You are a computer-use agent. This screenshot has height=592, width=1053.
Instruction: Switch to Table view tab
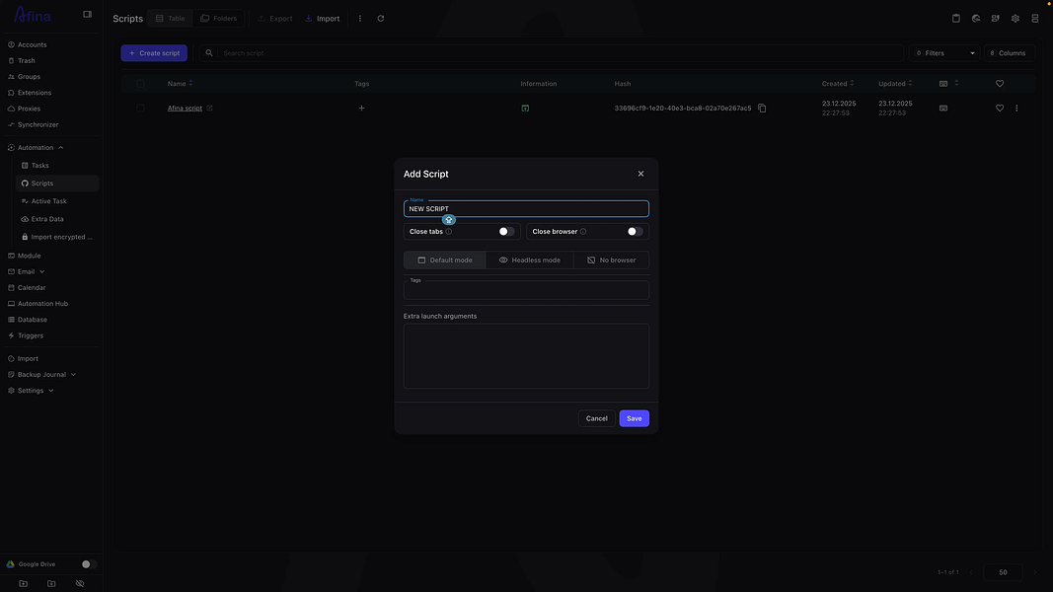[x=170, y=19]
